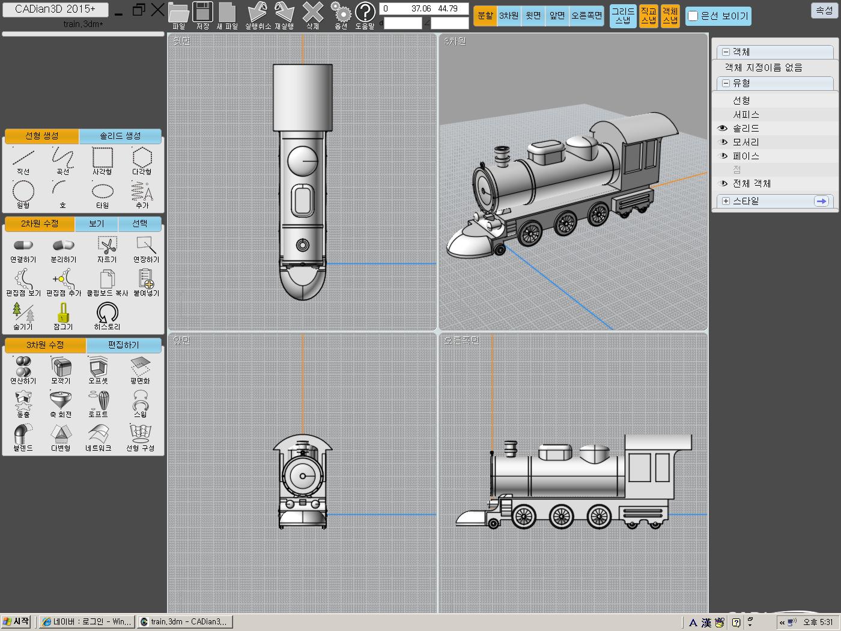
Task: Select the 오프셋 offset tool
Action: tap(98, 371)
